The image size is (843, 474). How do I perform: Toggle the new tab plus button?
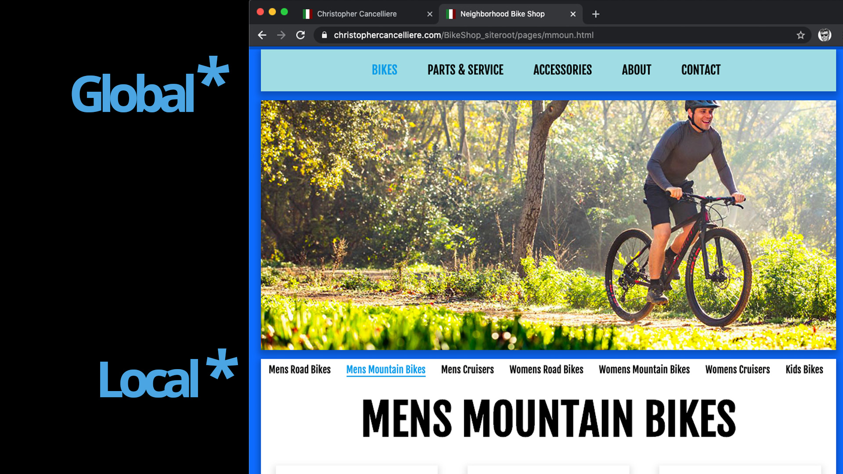tap(596, 14)
